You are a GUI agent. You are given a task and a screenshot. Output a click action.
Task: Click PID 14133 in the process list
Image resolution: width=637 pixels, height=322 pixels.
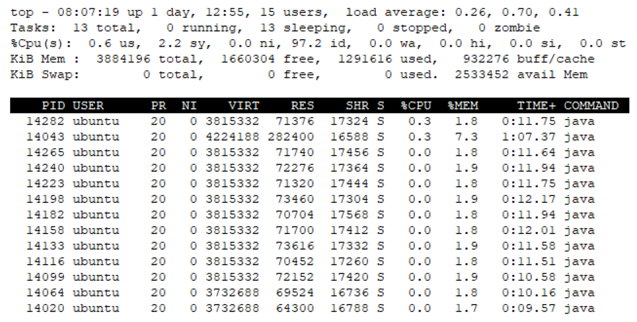(45, 246)
